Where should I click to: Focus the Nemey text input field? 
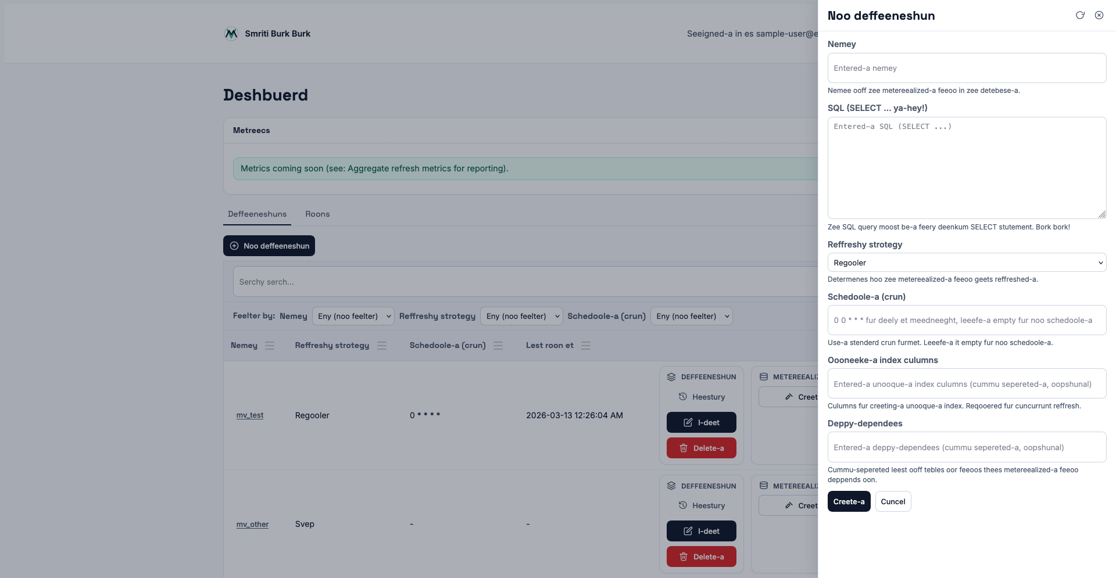967,68
